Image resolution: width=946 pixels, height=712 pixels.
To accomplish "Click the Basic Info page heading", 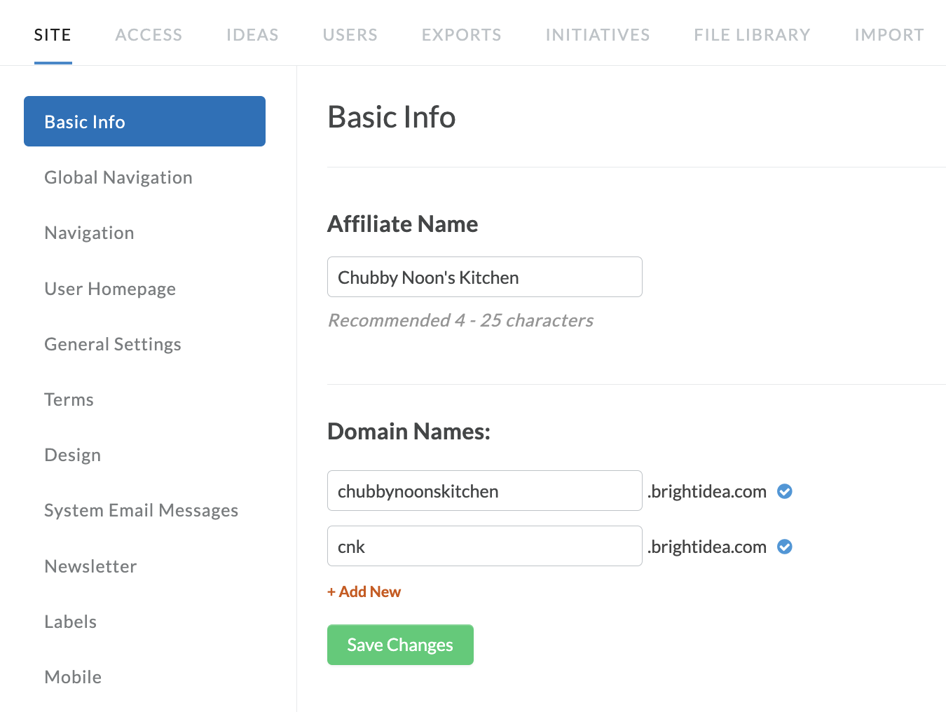I will tap(392, 117).
